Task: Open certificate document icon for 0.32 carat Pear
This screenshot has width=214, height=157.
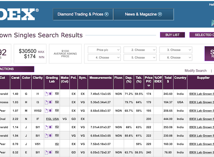Action: click(46, 153)
